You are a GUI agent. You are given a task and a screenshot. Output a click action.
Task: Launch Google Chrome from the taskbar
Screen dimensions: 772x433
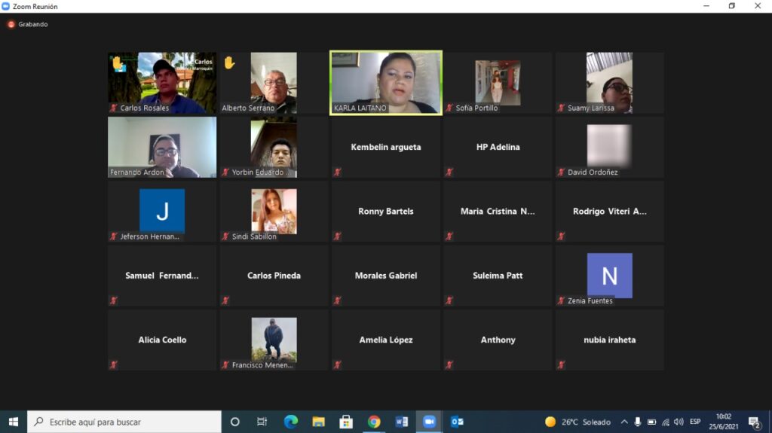click(374, 422)
